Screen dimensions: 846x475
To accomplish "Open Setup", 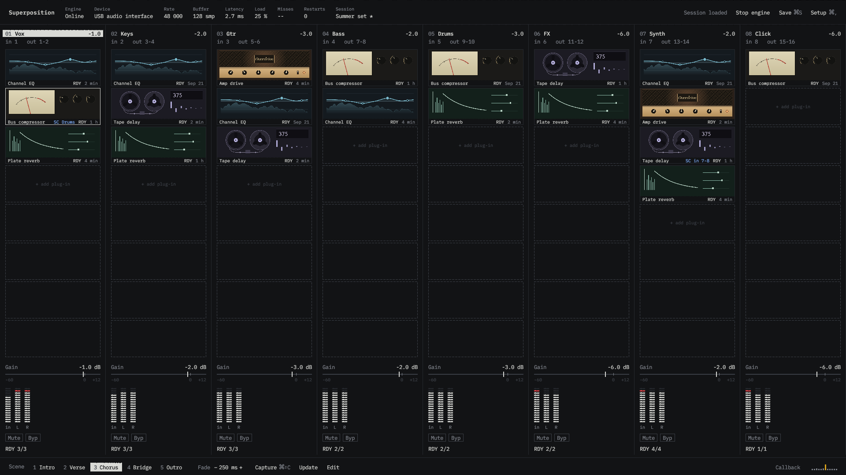I will (823, 13).
